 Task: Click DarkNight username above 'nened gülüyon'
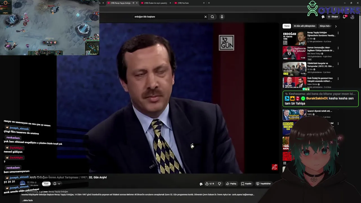point(16,148)
